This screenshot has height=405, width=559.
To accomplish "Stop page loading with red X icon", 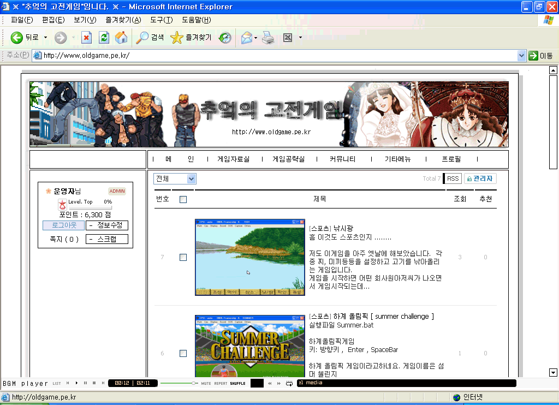I will click(86, 38).
